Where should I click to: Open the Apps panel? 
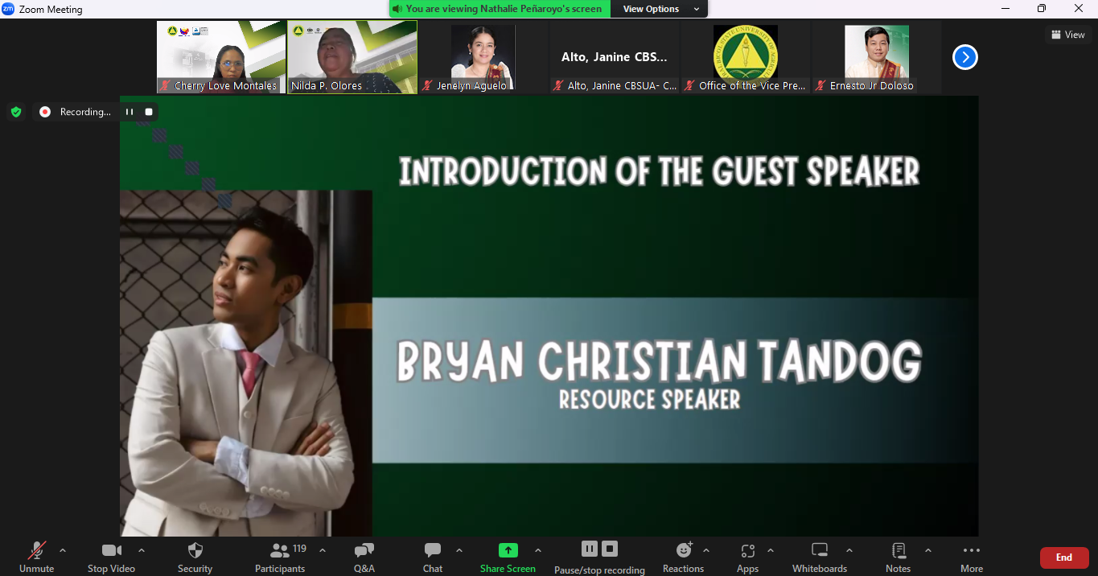747,551
